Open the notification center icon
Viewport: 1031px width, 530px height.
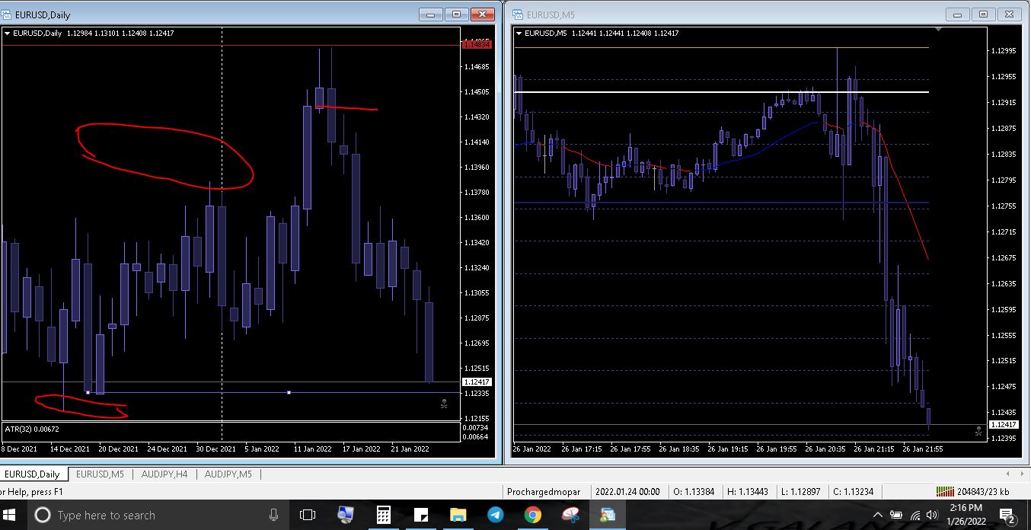(x=1007, y=516)
